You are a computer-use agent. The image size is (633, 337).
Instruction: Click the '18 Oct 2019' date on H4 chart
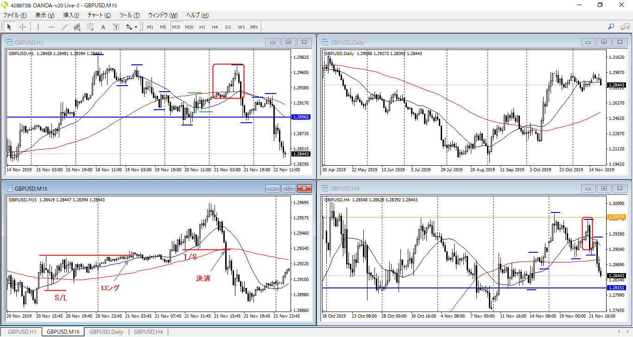coord(334,316)
